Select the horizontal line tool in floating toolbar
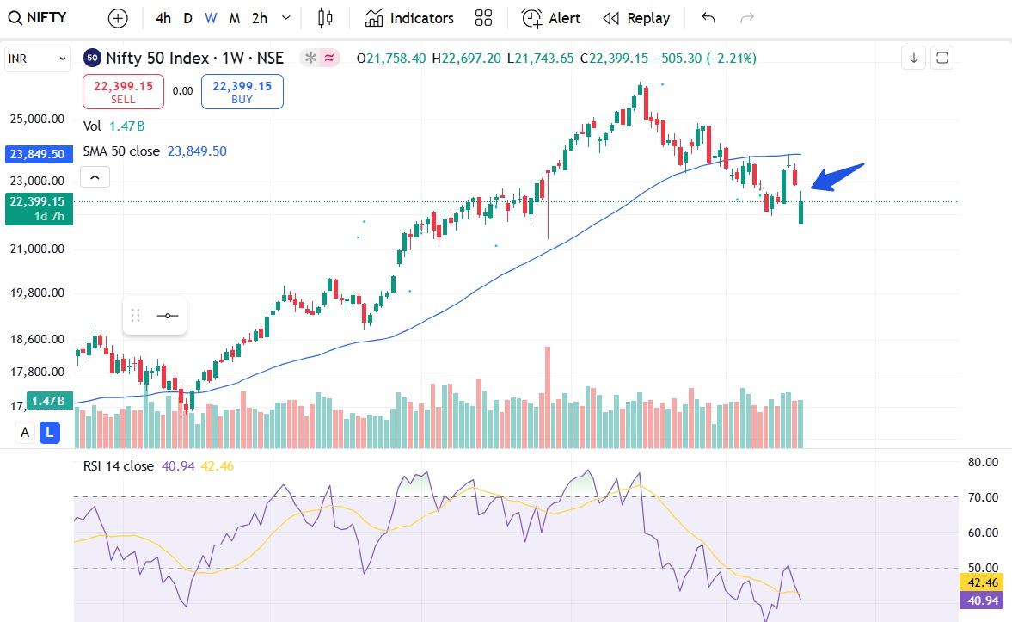1012x622 pixels. coord(168,316)
